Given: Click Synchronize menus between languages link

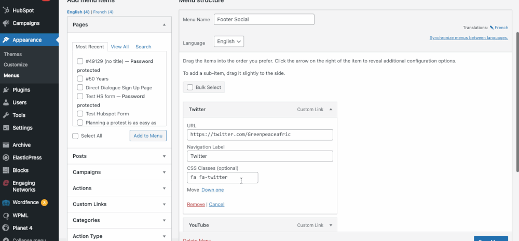Looking at the screenshot, I should pyautogui.click(x=469, y=38).
